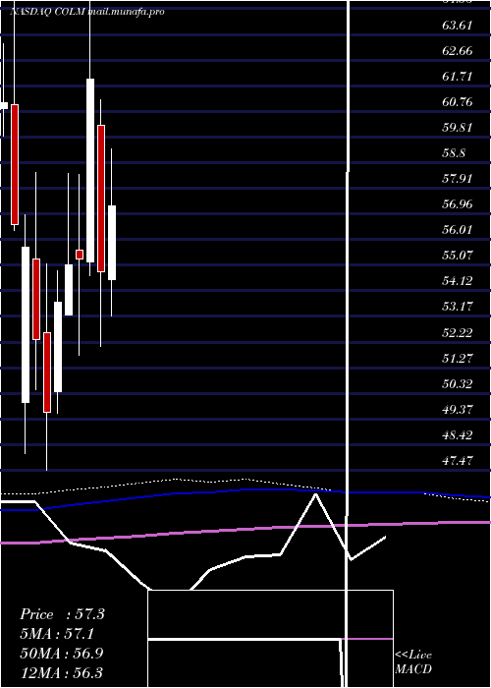Viewport: 491px width, 688px height.
Task: Click the 55.07 price axis label
Action: 458,255
